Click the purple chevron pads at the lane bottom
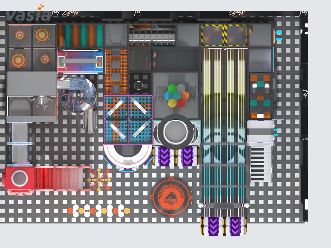The image size is (331, 248). (x=224, y=226)
